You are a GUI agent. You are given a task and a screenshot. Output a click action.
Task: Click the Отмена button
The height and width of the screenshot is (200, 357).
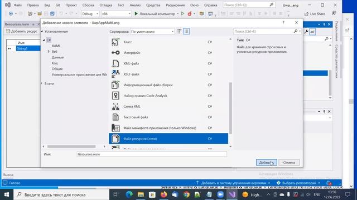(x=289, y=163)
